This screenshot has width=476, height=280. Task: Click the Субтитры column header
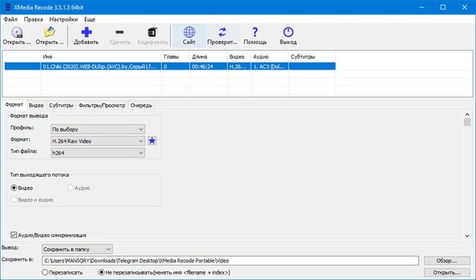pyautogui.click(x=312, y=57)
